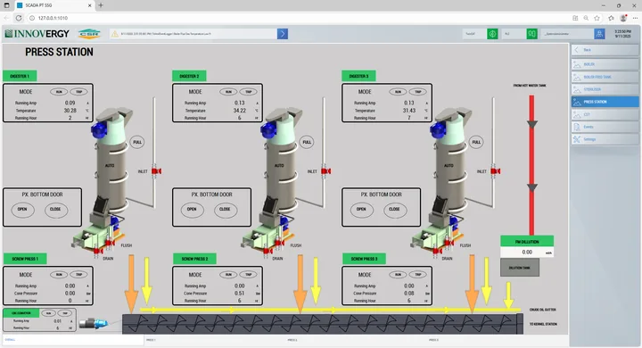The image size is (642, 348).
Task: Select the Screw Press 3 green label
Action: [x=364, y=259]
